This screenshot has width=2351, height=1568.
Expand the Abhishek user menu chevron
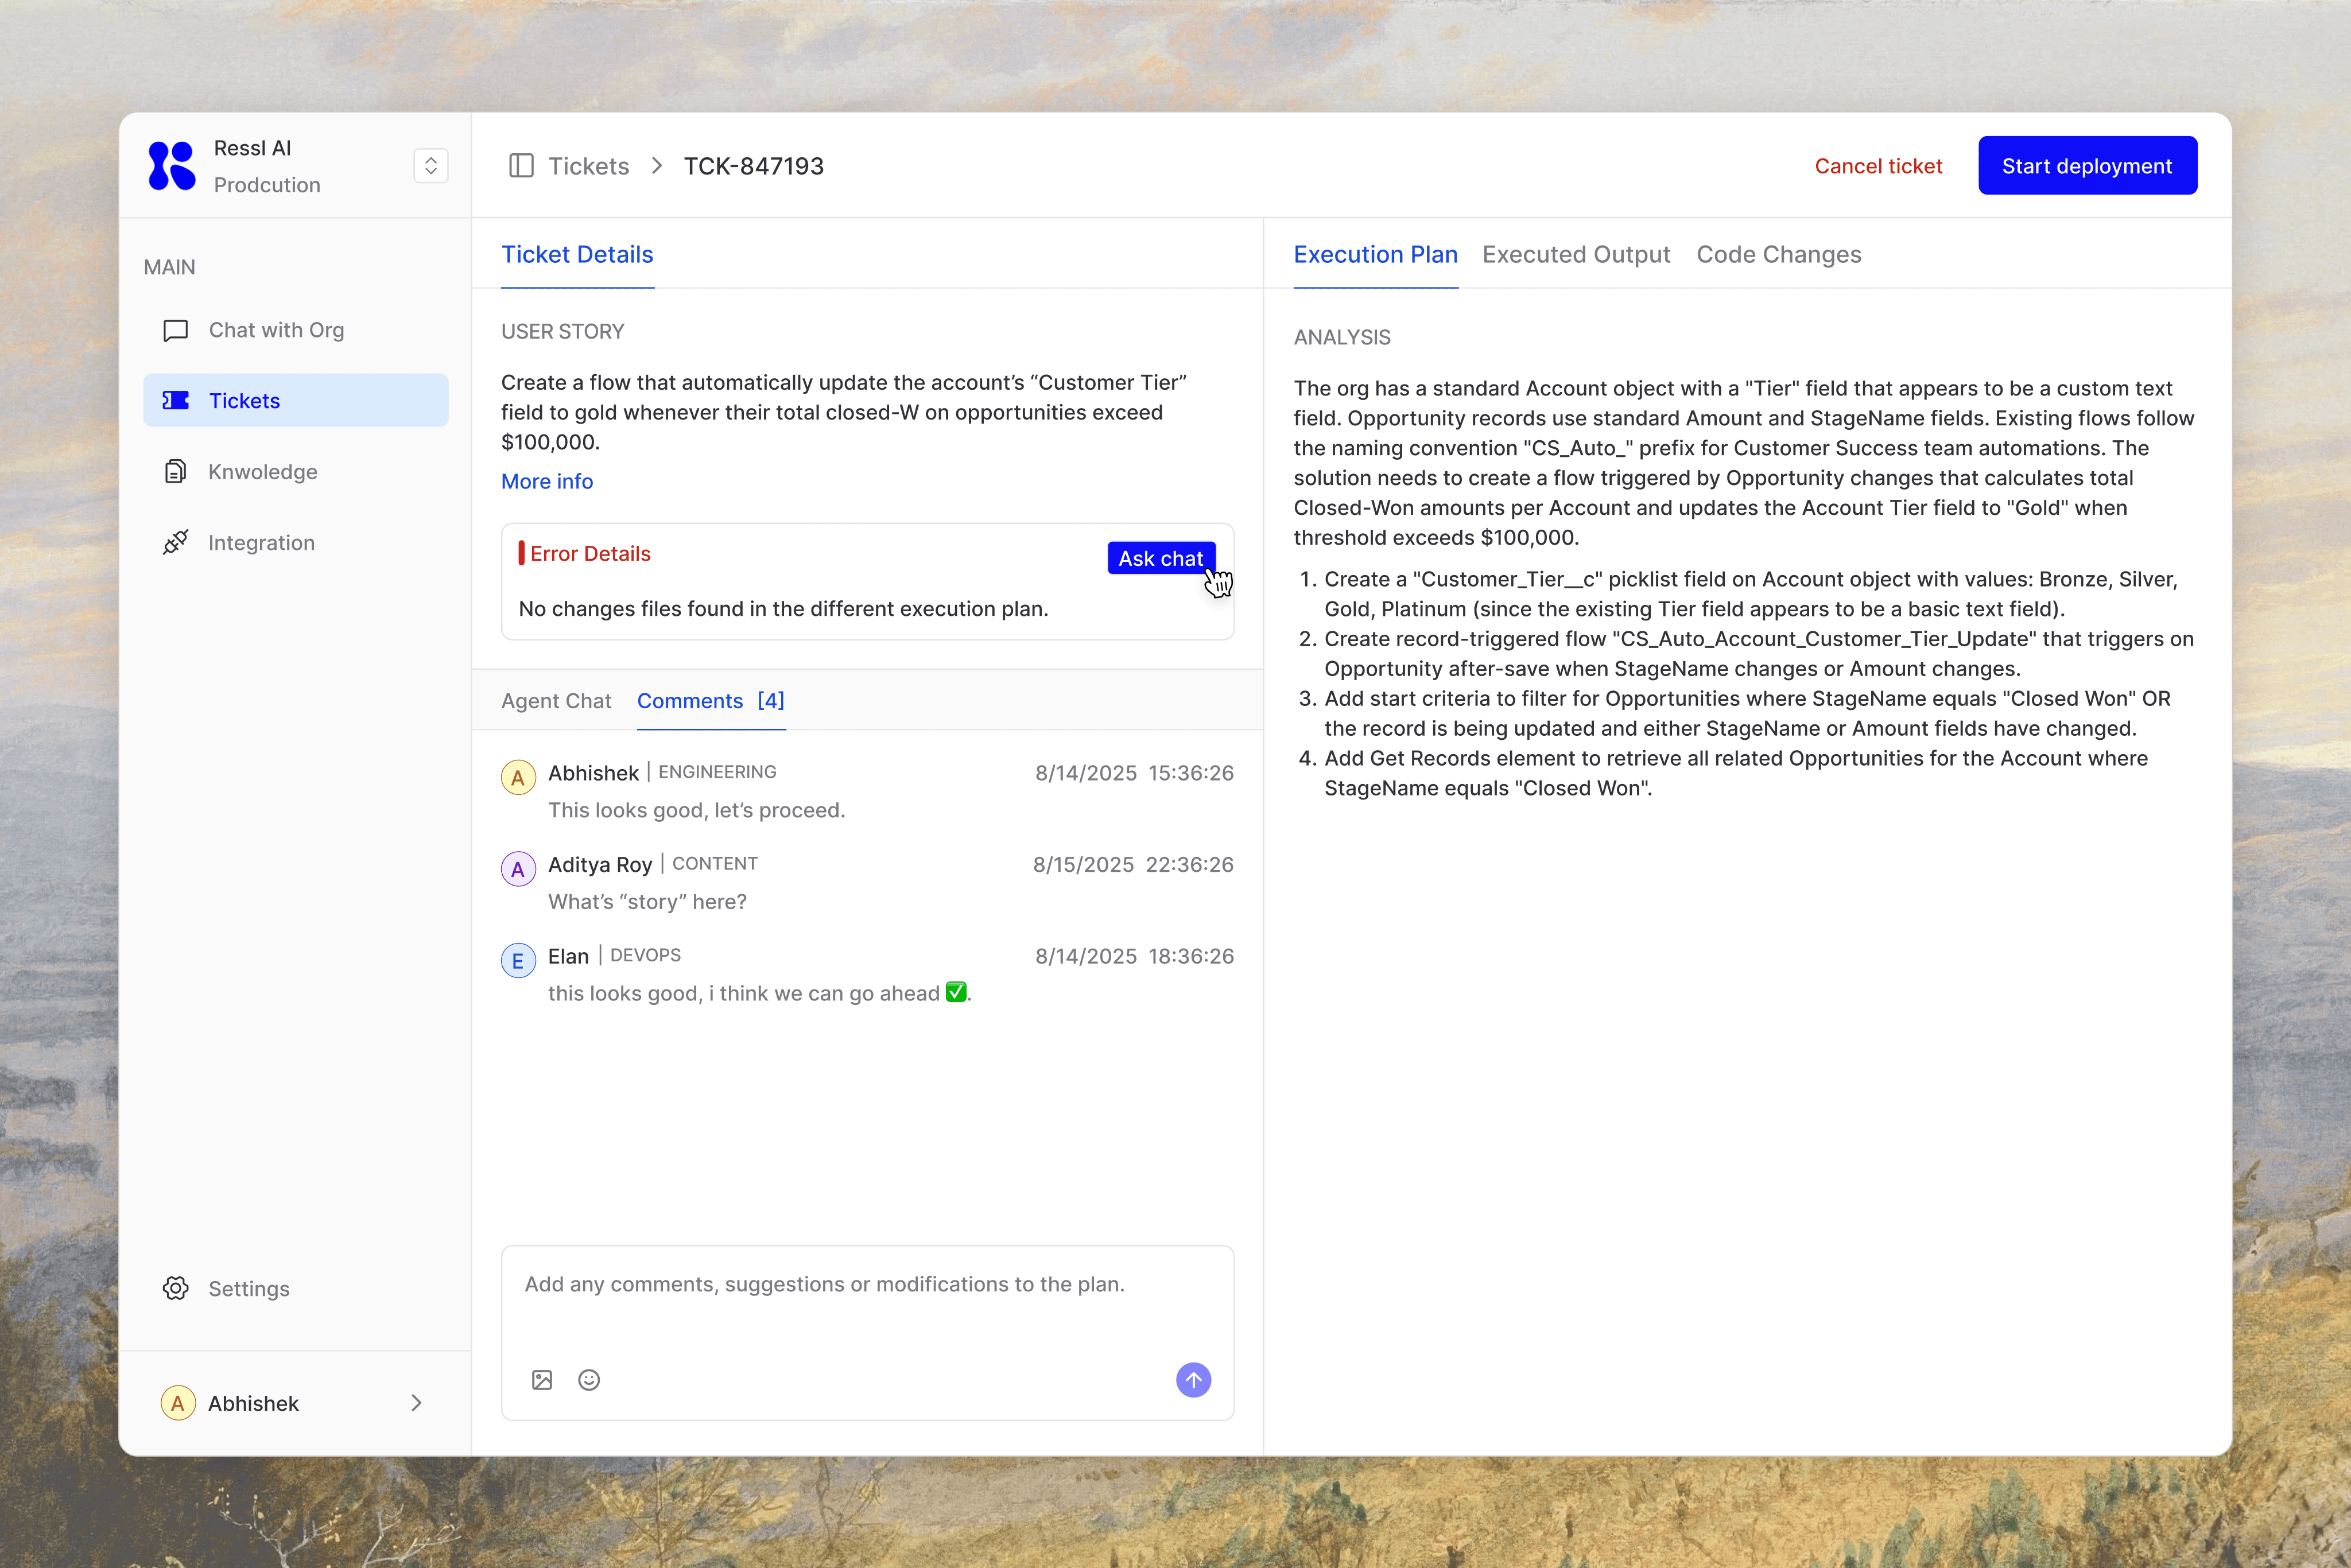click(416, 1403)
